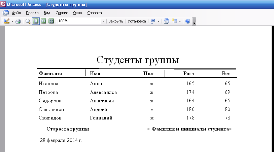Open the Файл menu

click(x=16, y=13)
